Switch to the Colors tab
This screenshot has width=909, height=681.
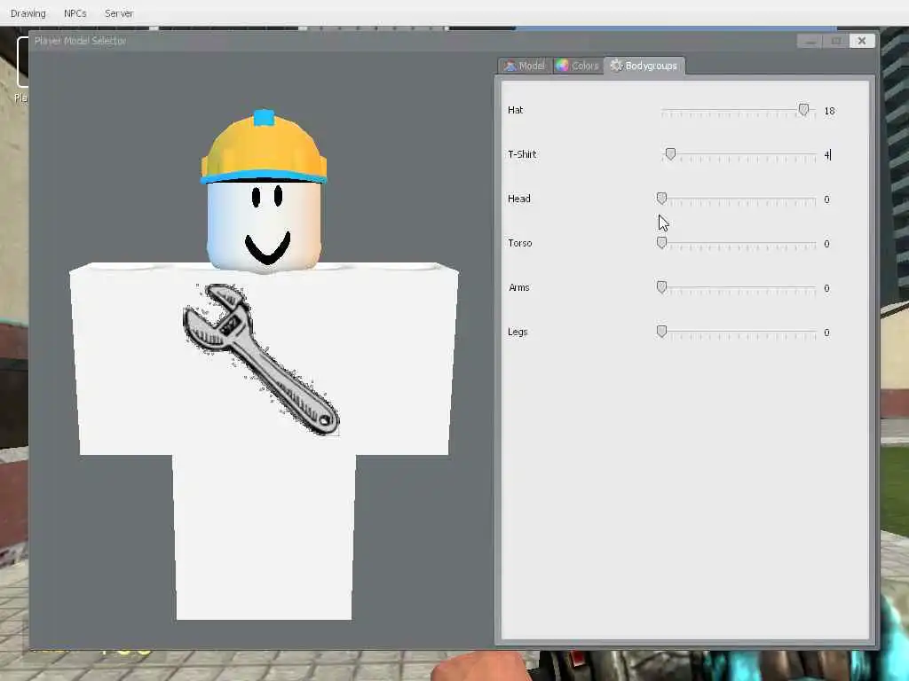(577, 66)
